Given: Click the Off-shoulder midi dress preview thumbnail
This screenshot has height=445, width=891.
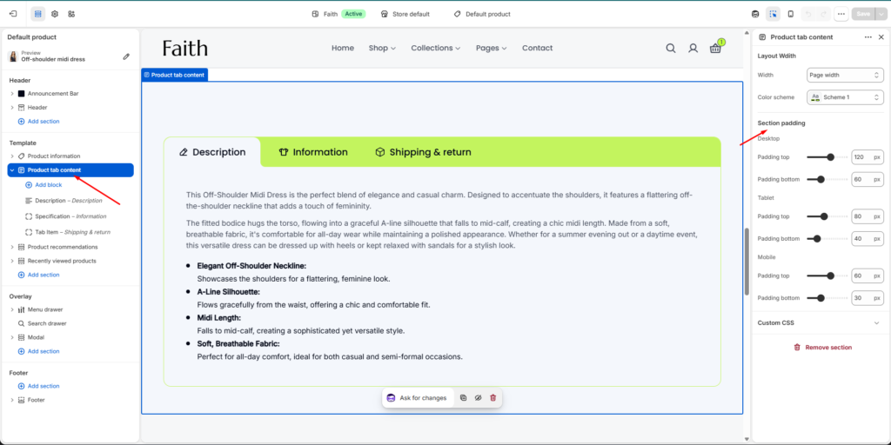Looking at the screenshot, I should click(x=12, y=56).
